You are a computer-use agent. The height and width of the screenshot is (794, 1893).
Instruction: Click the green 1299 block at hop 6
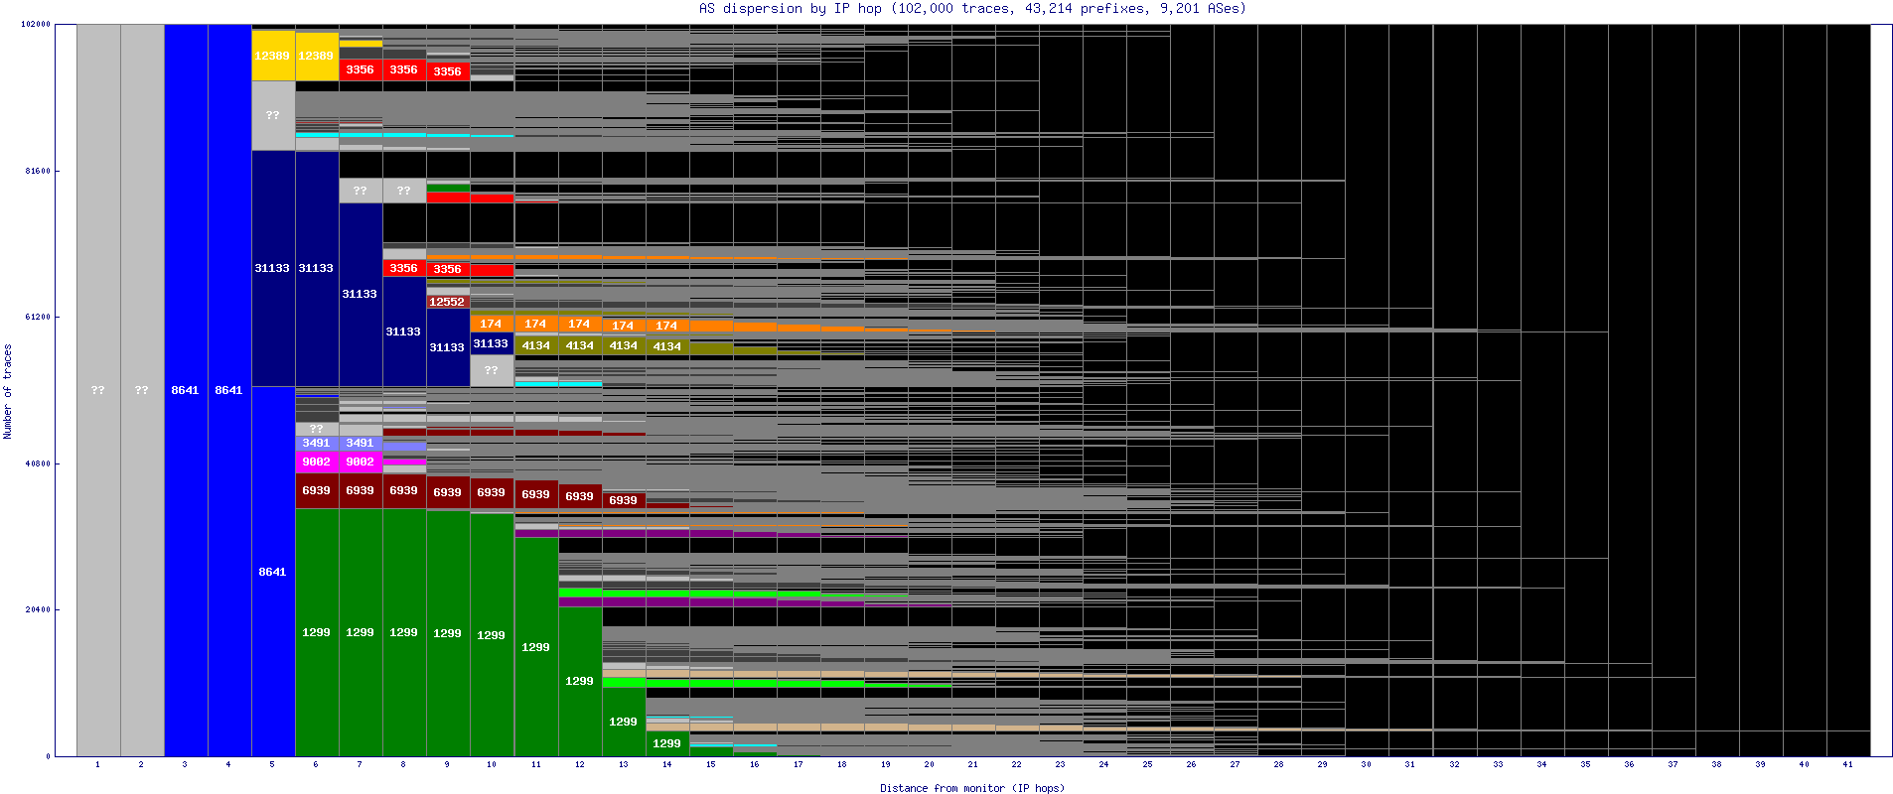pos(317,632)
